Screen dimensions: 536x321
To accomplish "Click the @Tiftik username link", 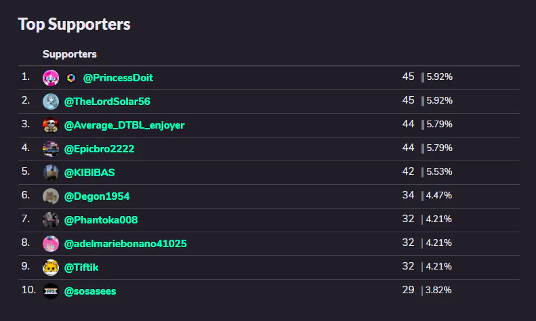I will point(81,267).
